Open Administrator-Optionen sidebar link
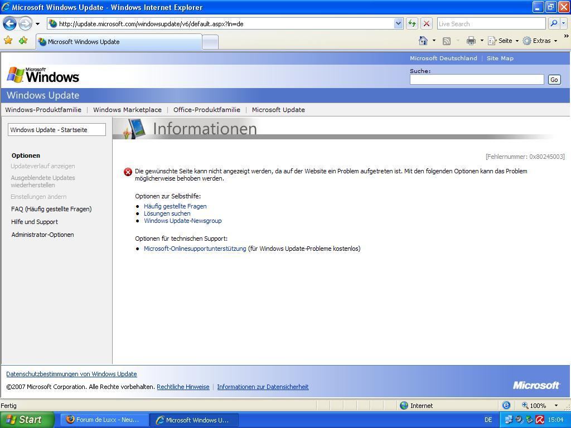This screenshot has height=428, width=571. point(42,235)
